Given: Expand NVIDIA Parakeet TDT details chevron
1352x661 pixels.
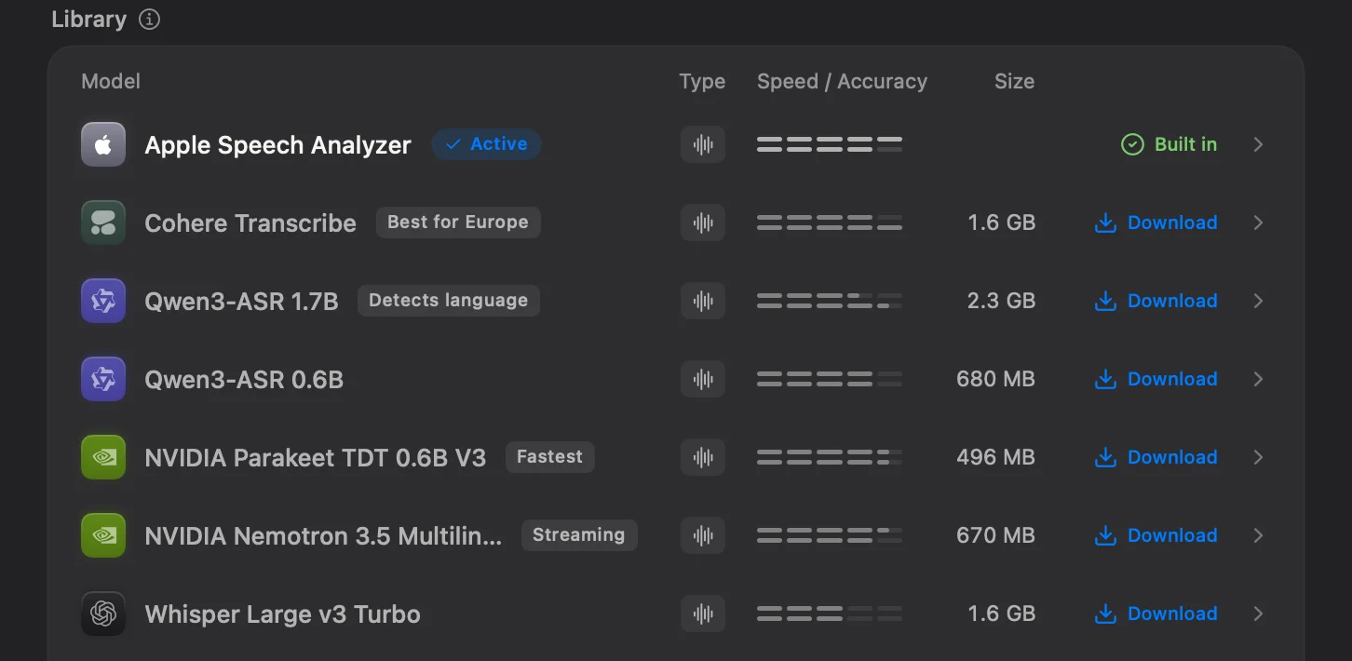Looking at the screenshot, I should click(1258, 457).
